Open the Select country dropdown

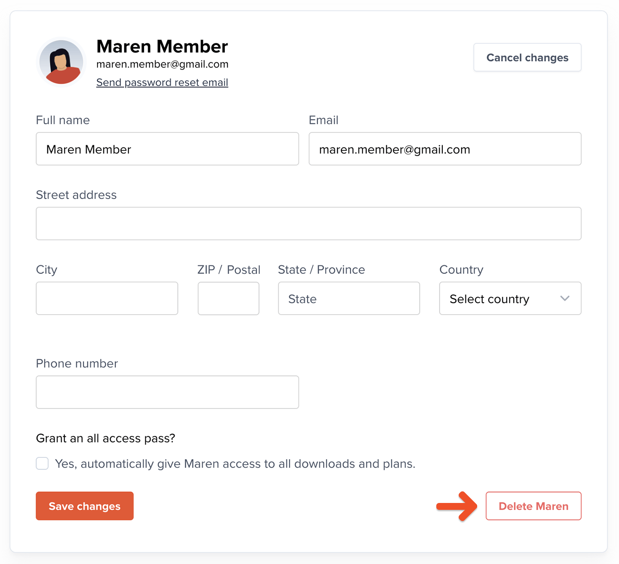(x=503, y=299)
